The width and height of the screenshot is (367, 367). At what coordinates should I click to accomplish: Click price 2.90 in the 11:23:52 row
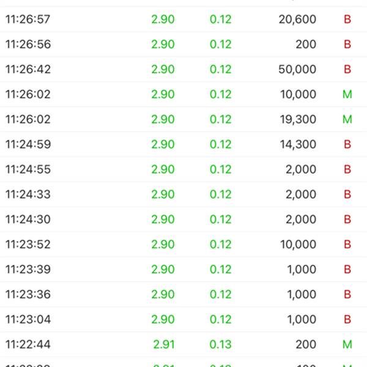163,244
